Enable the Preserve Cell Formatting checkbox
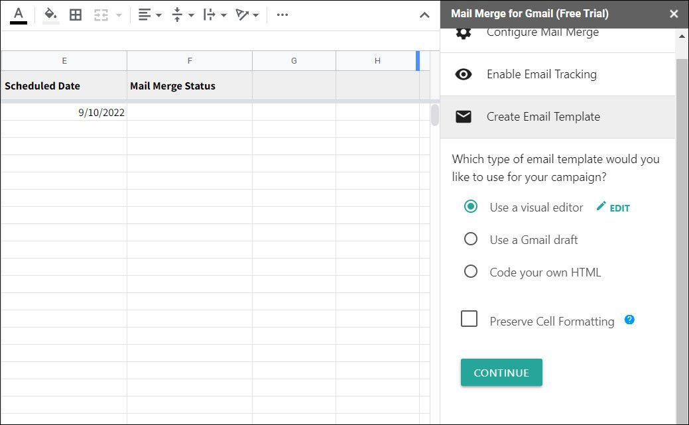This screenshot has width=689, height=425. pos(470,320)
